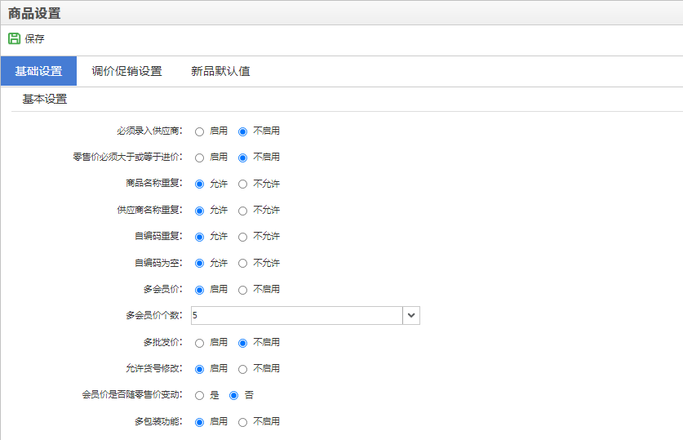Select 不启用 for 必须录入供应商
This screenshot has height=440, width=683.
(x=242, y=131)
